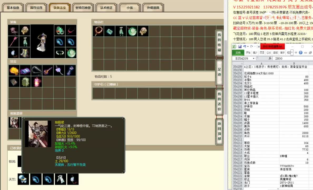Click the Excel formula bar showing 2800
The image size is (313, 190).
click(279, 58)
